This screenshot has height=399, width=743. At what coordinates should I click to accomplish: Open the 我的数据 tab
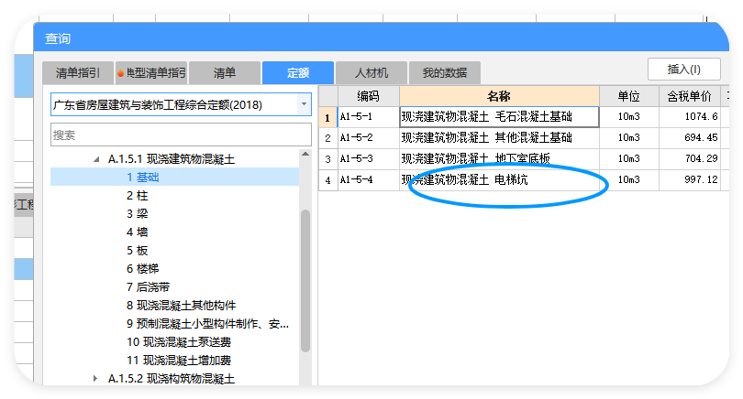click(444, 72)
